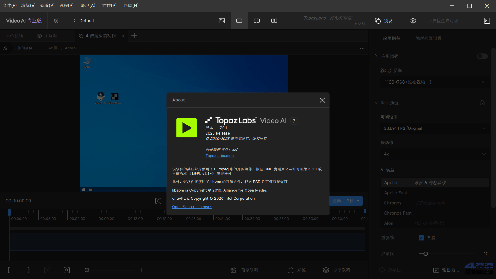This screenshot has height=279, width=496.
Task: Click the 项目 project button
Action: point(58,20)
